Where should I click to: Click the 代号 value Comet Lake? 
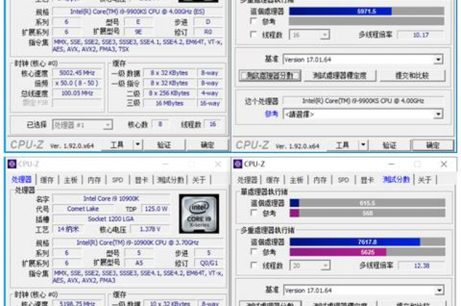[83, 209]
